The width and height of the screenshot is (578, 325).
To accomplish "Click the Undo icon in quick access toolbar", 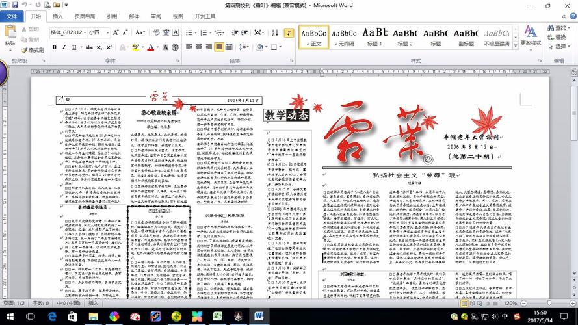I will coord(25,5).
